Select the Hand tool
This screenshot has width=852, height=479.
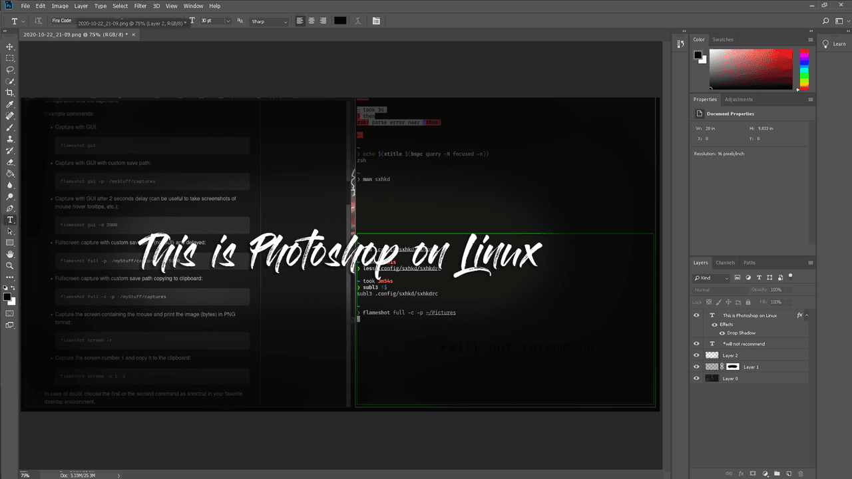pos(10,254)
